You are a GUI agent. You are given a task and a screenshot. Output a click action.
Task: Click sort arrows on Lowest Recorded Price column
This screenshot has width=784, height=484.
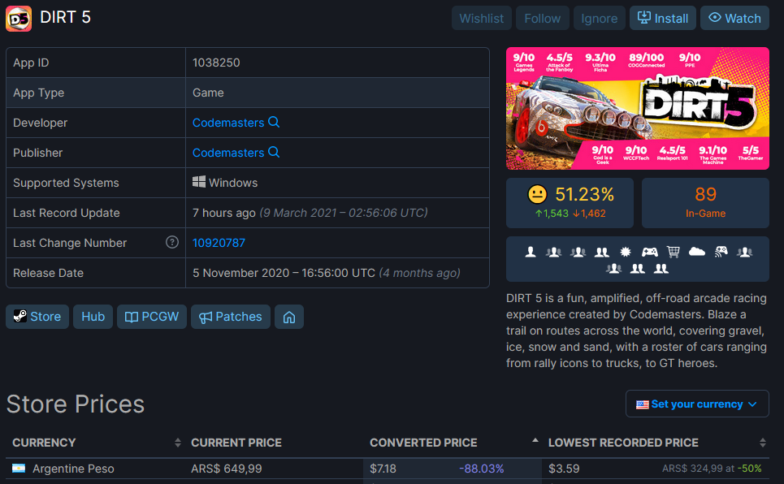pos(763,443)
